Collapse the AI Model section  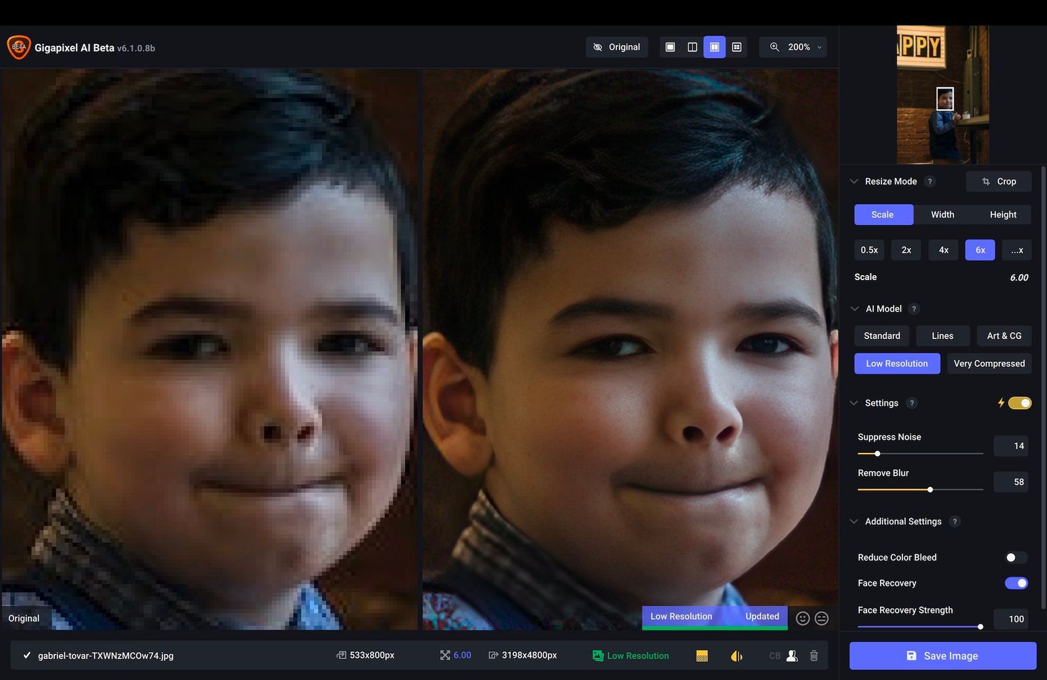(x=854, y=308)
